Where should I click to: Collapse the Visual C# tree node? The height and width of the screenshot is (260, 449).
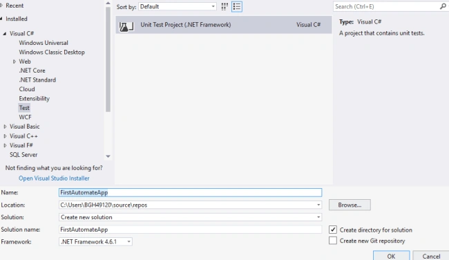point(5,34)
